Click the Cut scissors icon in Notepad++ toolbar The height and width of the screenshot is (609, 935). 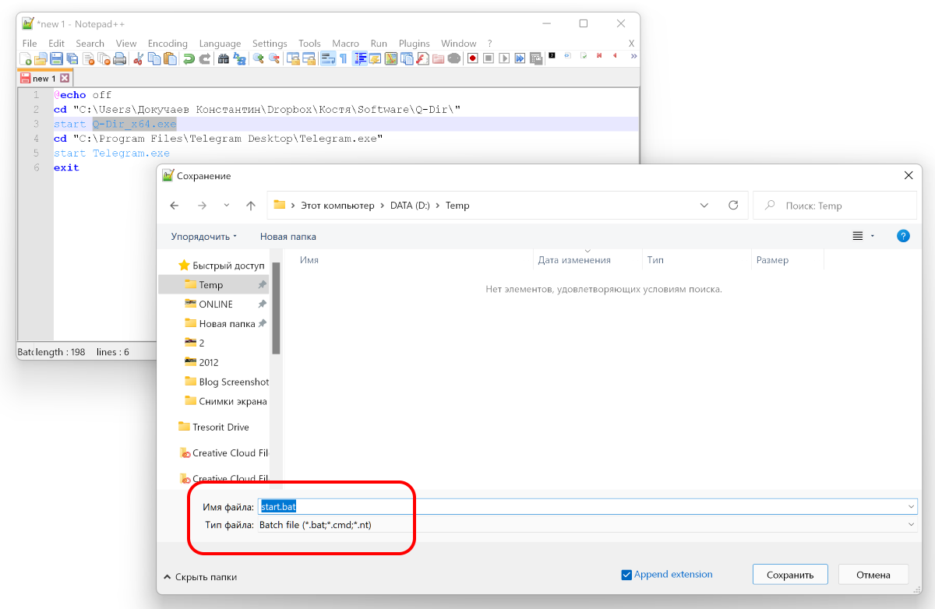138,58
